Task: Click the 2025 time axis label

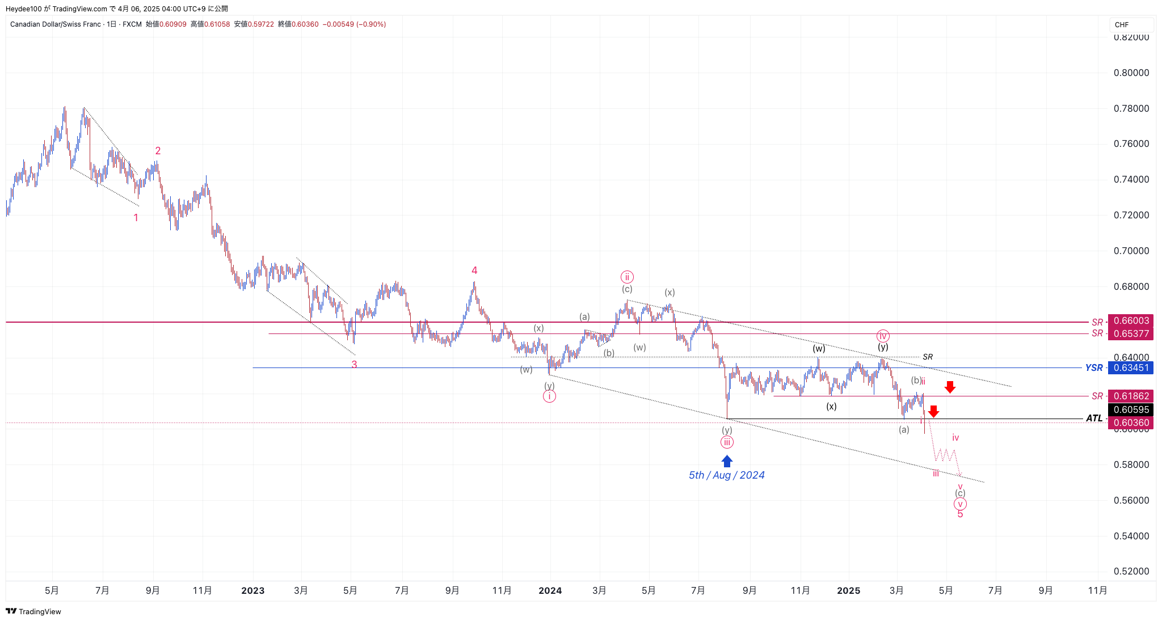Action: (x=849, y=590)
